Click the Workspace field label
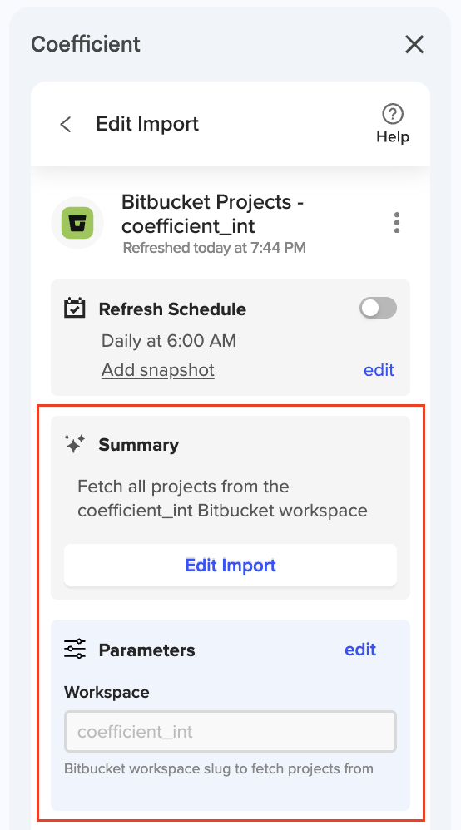This screenshot has width=461, height=830. [107, 693]
